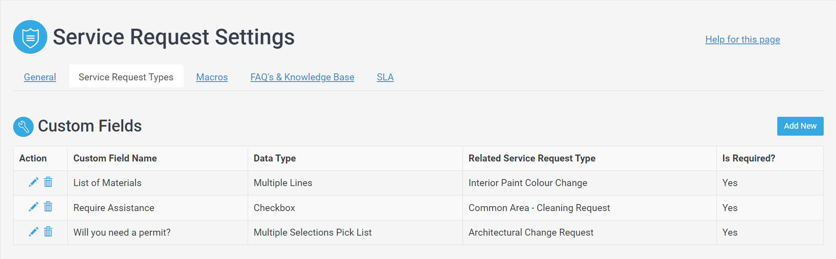
Task: Click the Custom Field Name column header
Action: point(115,158)
